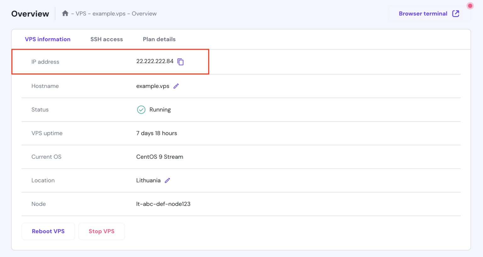The image size is (483, 257).
Task: Go to home via breadcrumb house icon
Action: [x=65, y=14]
